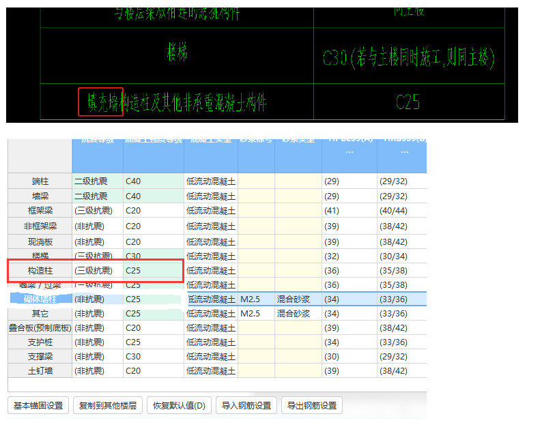The image size is (555, 427).
Task: Click (三级抗震) cell in 框架梁 row
Action: click(x=98, y=211)
